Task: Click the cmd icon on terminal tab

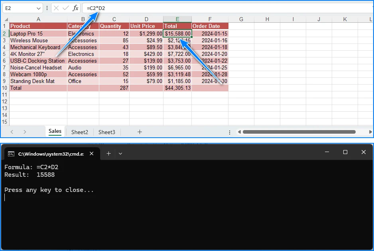Action: pyautogui.click(x=11, y=154)
